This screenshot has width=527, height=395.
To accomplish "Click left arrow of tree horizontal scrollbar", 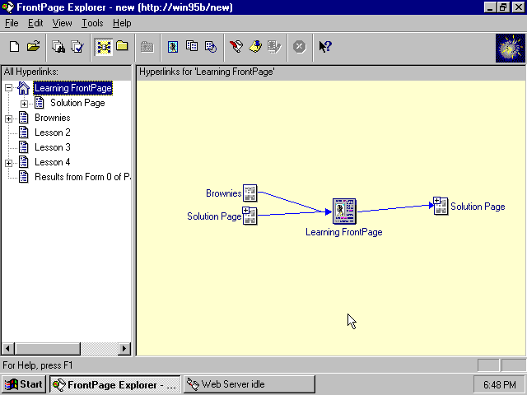I will (x=8, y=348).
